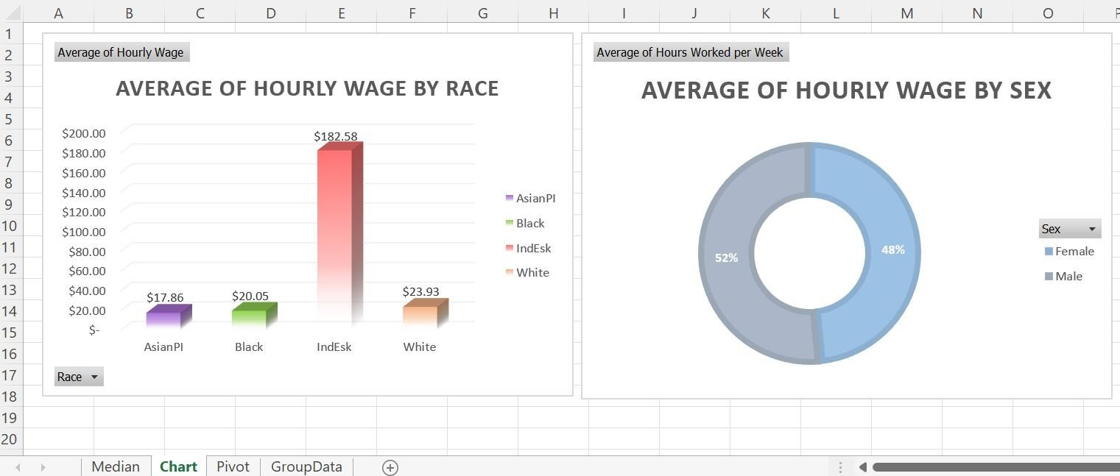Viewport: 1120px width, 476px height.
Task: Click the 'Average of Hours Worked per Week' field button
Action: [690, 51]
